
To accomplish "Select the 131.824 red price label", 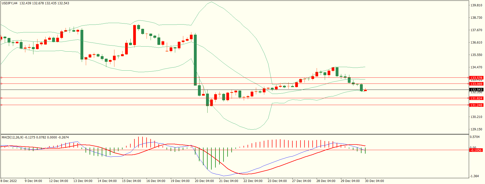I will point(476,98).
